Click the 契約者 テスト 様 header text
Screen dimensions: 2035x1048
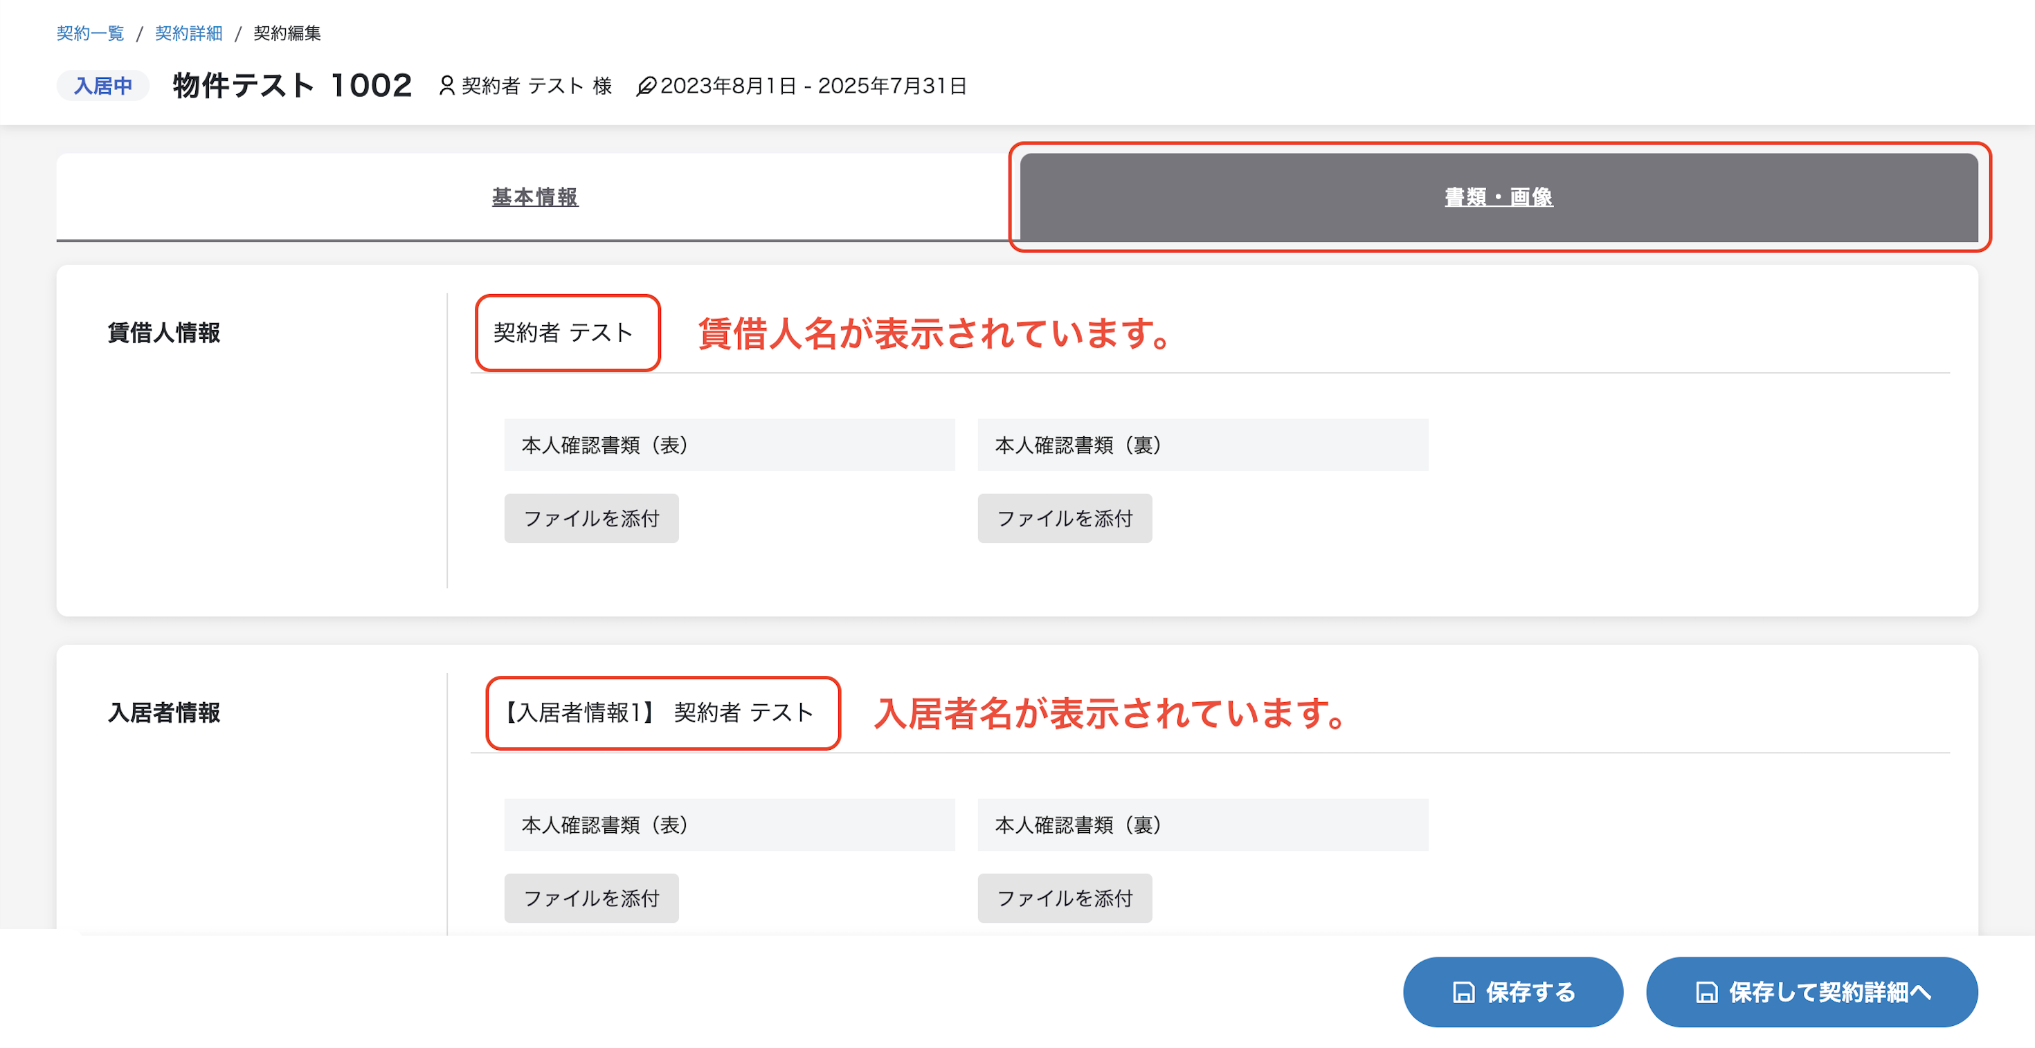(x=536, y=85)
